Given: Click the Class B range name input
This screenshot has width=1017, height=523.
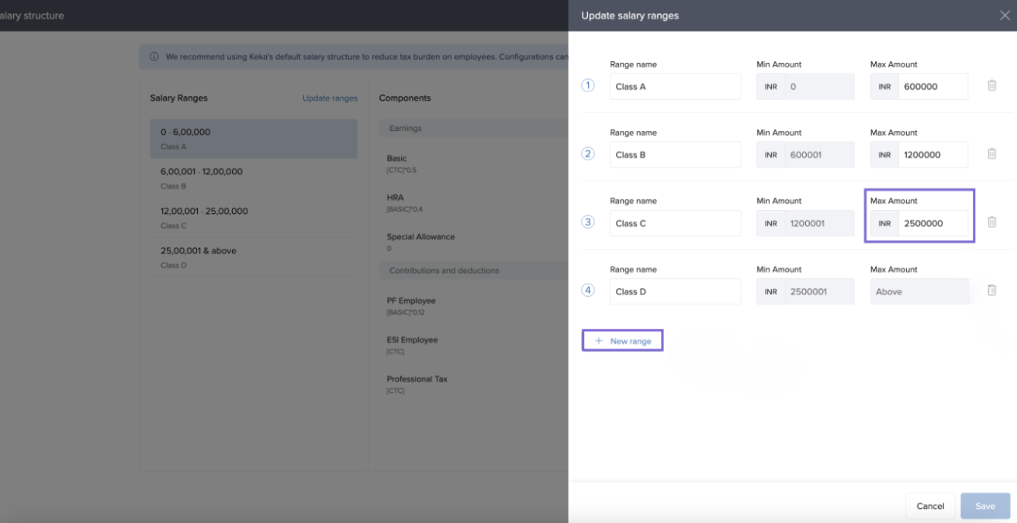Looking at the screenshot, I should (x=675, y=155).
